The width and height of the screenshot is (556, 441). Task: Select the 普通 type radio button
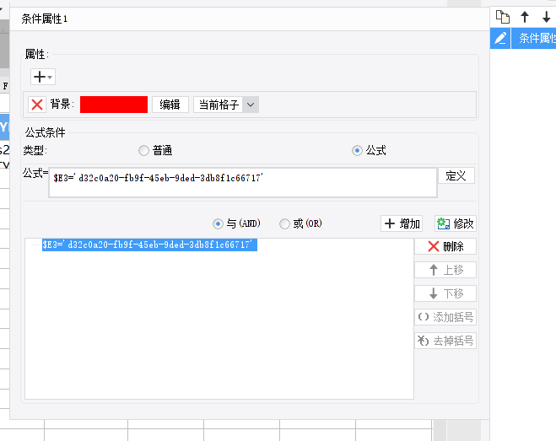click(x=143, y=151)
